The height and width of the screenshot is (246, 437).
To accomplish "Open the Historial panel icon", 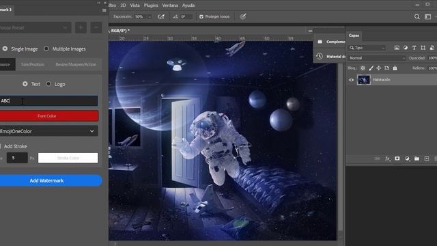I will [320, 56].
